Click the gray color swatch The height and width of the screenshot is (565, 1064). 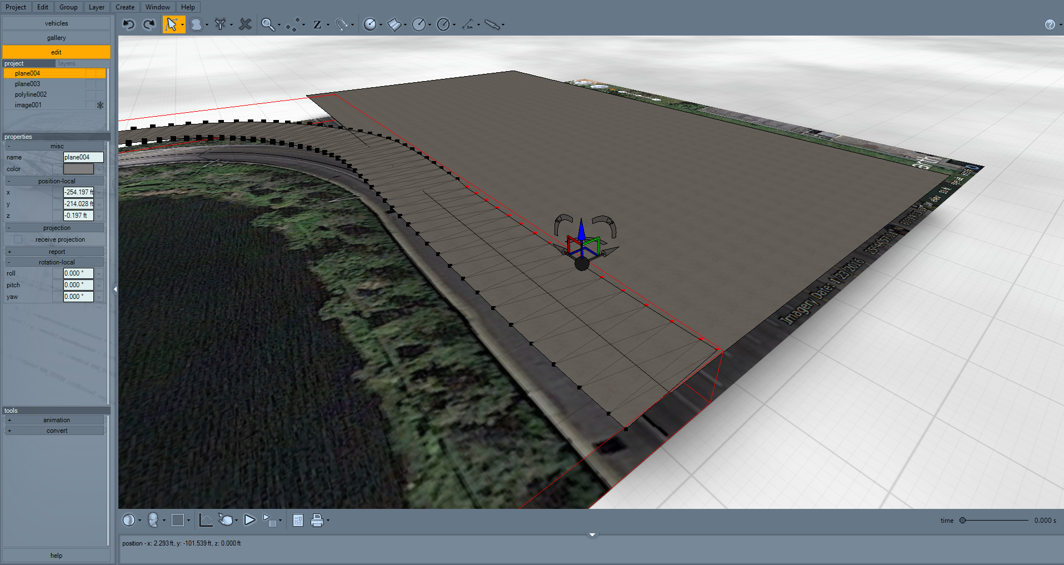point(78,169)
